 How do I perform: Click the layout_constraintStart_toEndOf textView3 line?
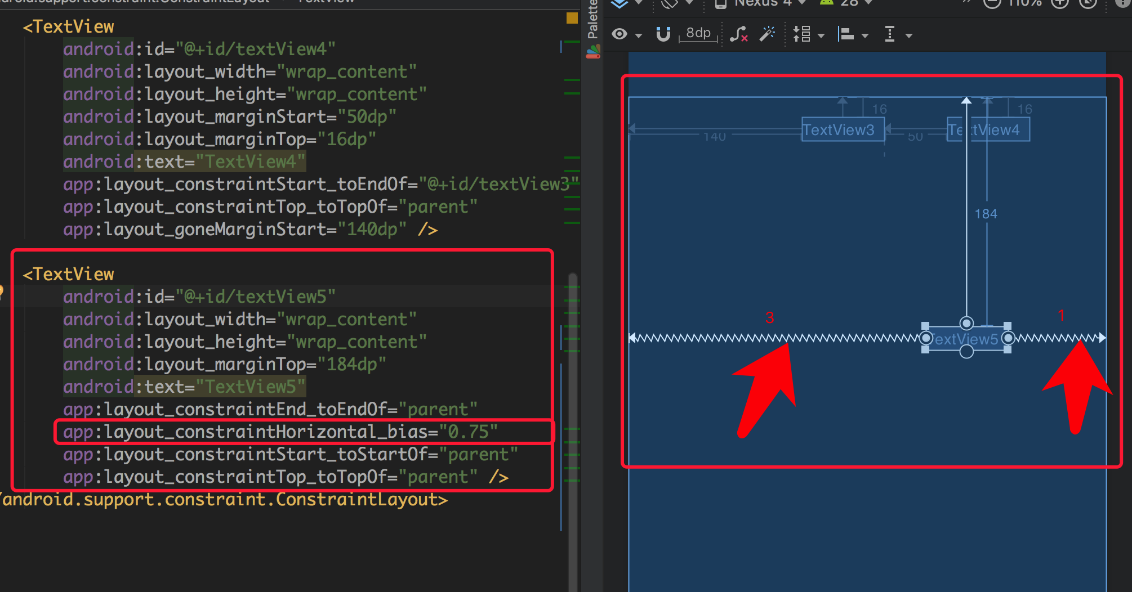[321, 184]
